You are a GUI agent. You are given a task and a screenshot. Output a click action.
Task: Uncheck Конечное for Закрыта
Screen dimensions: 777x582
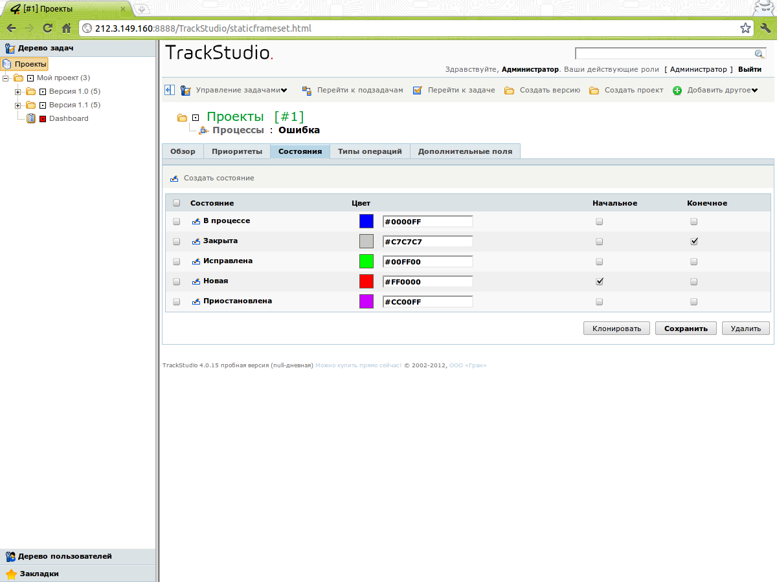[694, 241]
